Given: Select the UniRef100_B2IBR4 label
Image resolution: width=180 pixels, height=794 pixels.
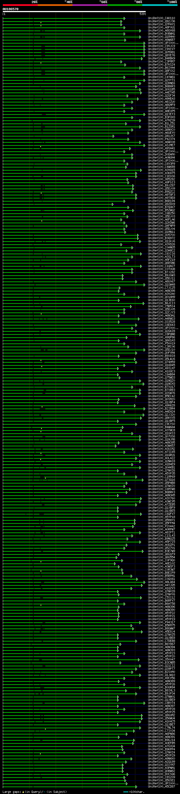Looking at the screenshot, I should click(161, 409).
